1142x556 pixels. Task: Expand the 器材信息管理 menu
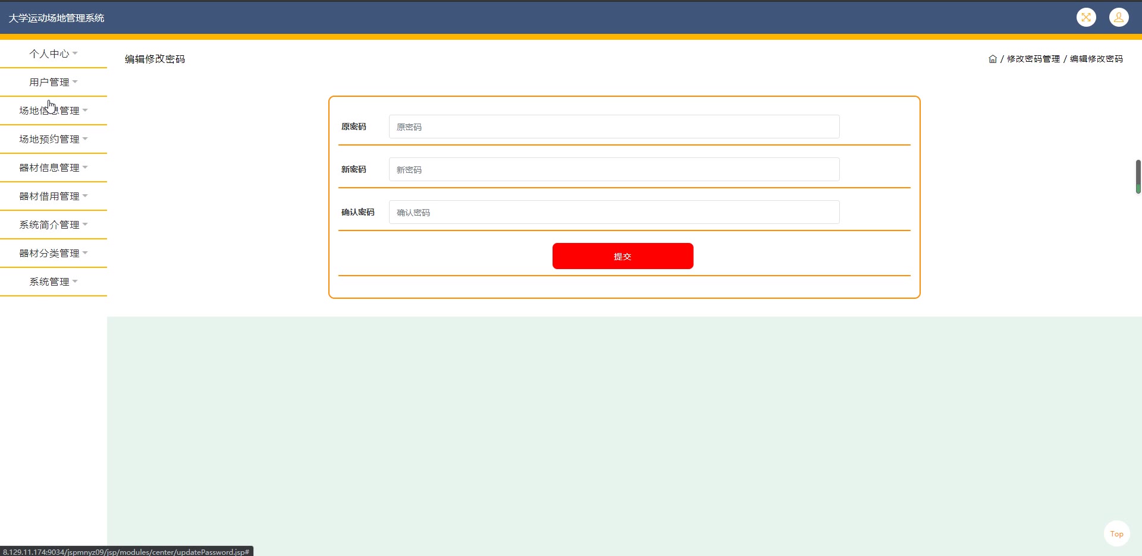pyautogui.click(x=54, y=168)
